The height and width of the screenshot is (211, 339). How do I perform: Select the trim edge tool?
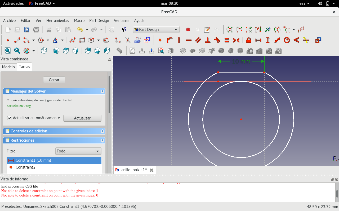(x=128, y=40)
